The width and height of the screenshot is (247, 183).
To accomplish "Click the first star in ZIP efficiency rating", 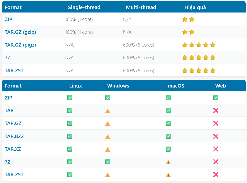I will pyautogui.click(x=185, y=19).
